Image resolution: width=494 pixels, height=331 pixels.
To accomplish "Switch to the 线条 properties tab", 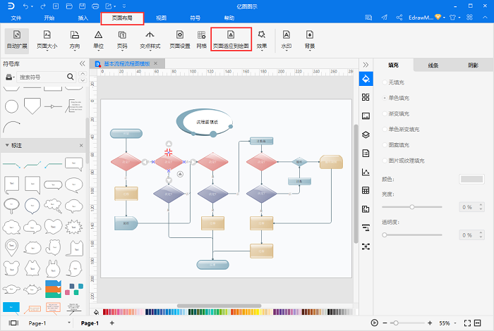I will [433, 65].
